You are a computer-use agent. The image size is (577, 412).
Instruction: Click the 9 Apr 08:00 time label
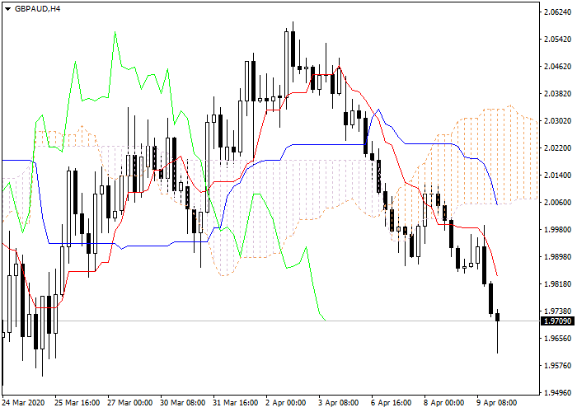click(497, 403)
